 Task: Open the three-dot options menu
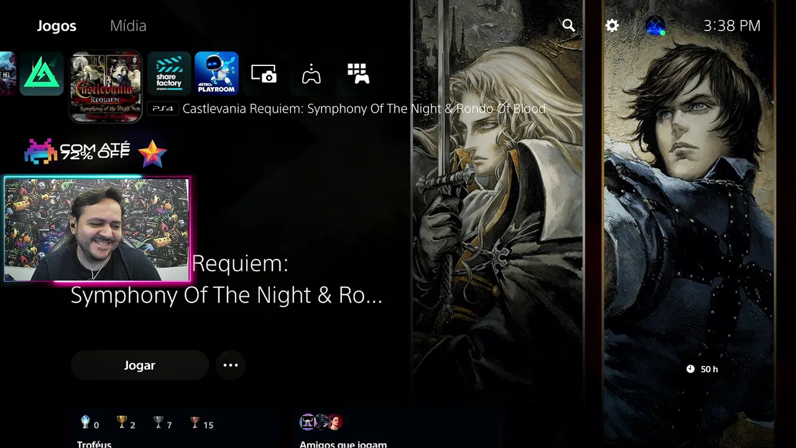231,365
